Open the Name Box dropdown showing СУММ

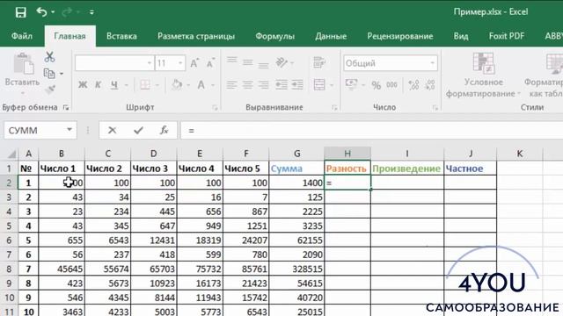point(69,130)
